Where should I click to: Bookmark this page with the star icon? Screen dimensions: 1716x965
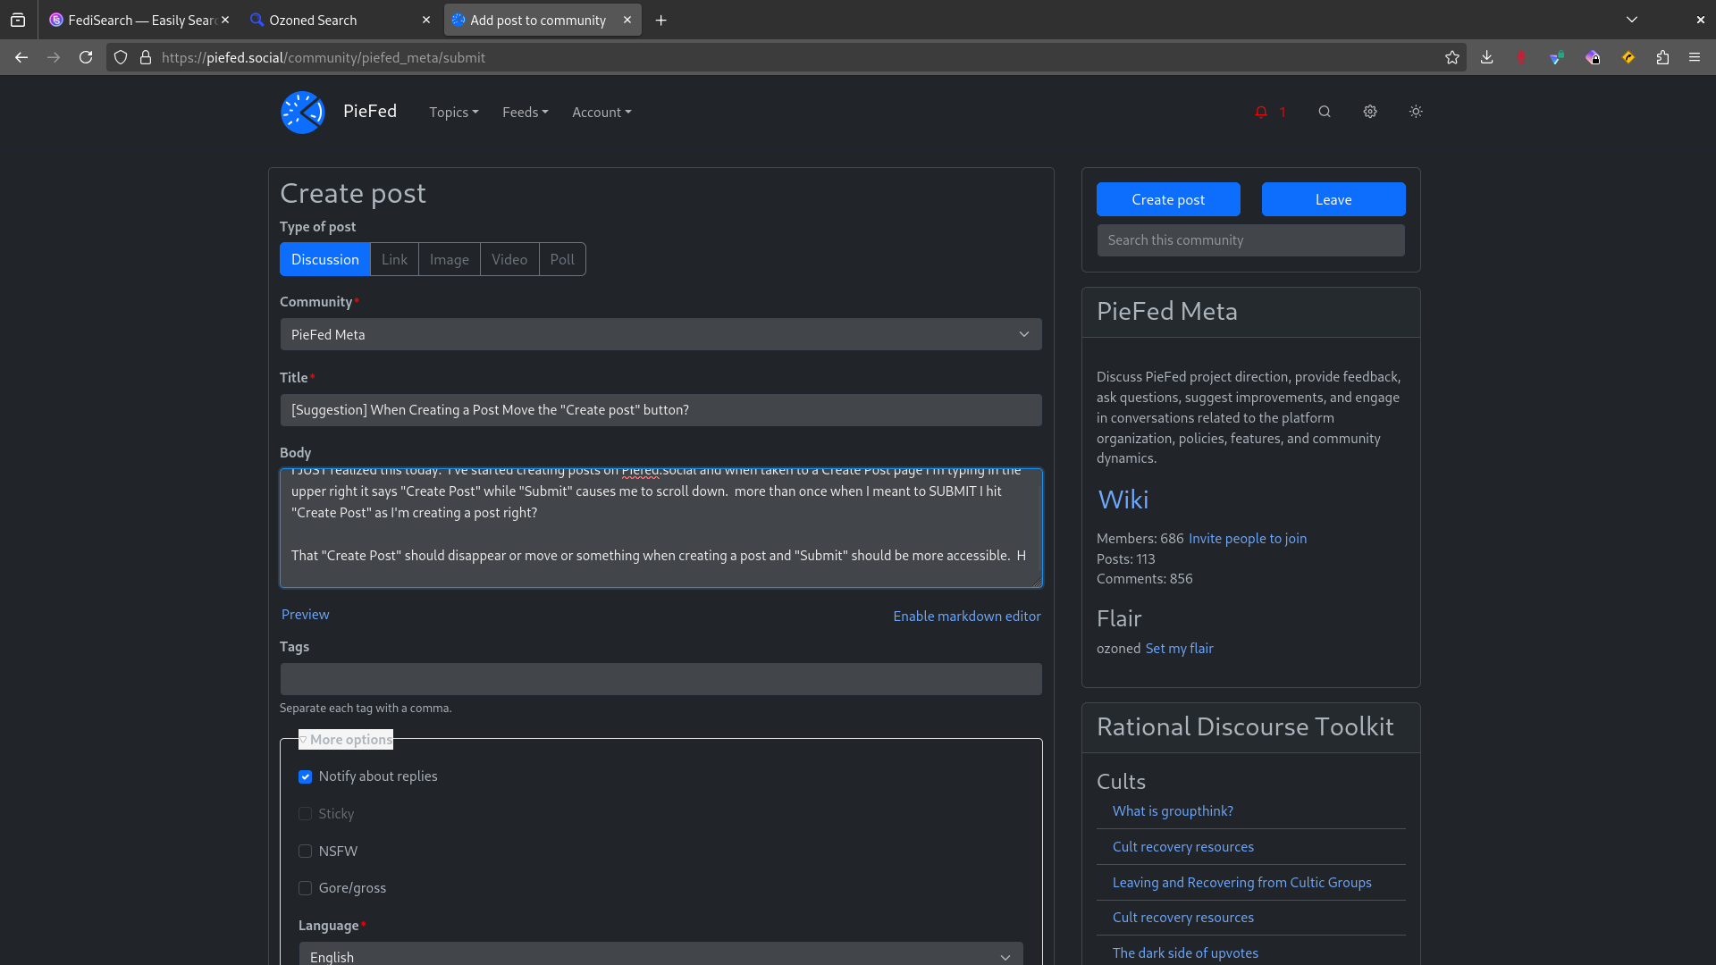click(x=1452, y=57)
